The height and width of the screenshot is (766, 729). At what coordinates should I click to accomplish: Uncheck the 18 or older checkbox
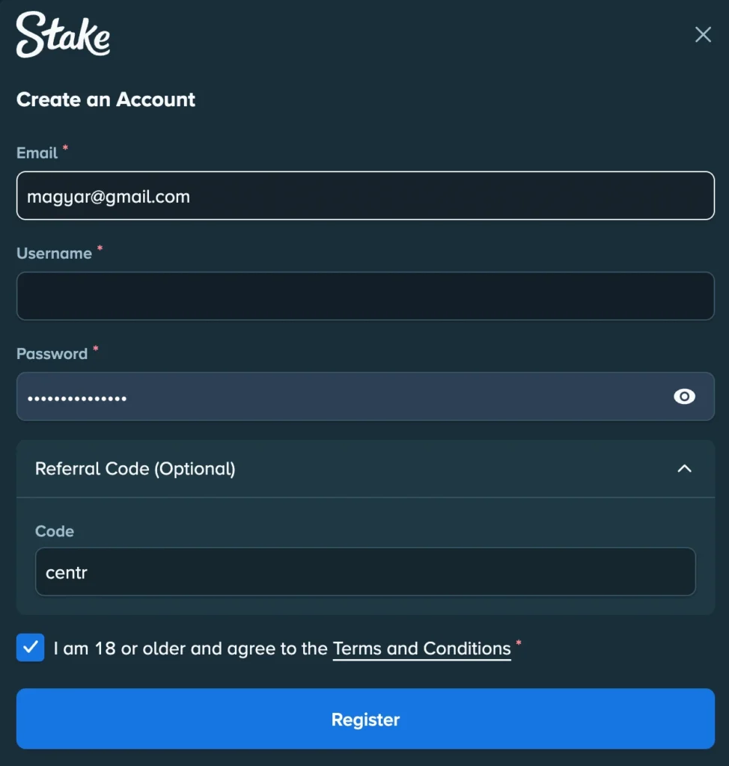click(x=31, y=647)
